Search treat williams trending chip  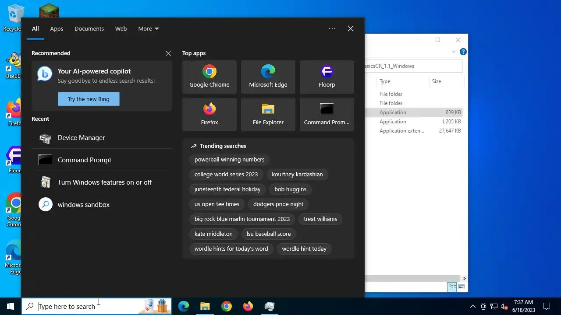pyautogui.click(x=320, y=219)
